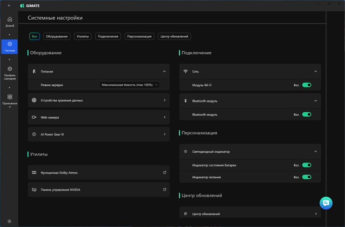The image size is (345, 227).
Task: Open the Домой sidebar icon
Action: click(x=10, y=21)
